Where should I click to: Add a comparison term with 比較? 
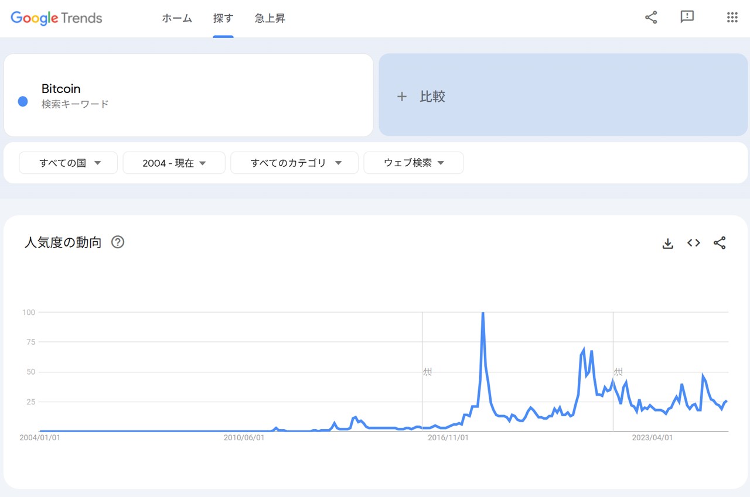click(563, 95)
